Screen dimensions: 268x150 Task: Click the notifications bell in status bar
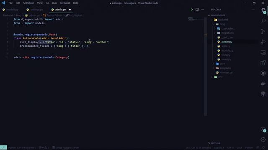coord(264,147)
